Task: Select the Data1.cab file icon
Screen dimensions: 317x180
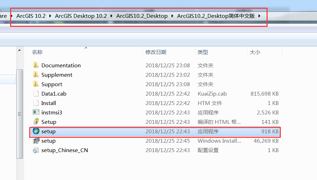Action: point(36,93)
